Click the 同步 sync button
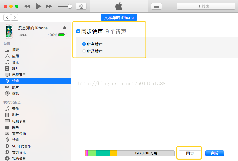Viewport: 238px width, 161px height. click(x=190, y=153)
